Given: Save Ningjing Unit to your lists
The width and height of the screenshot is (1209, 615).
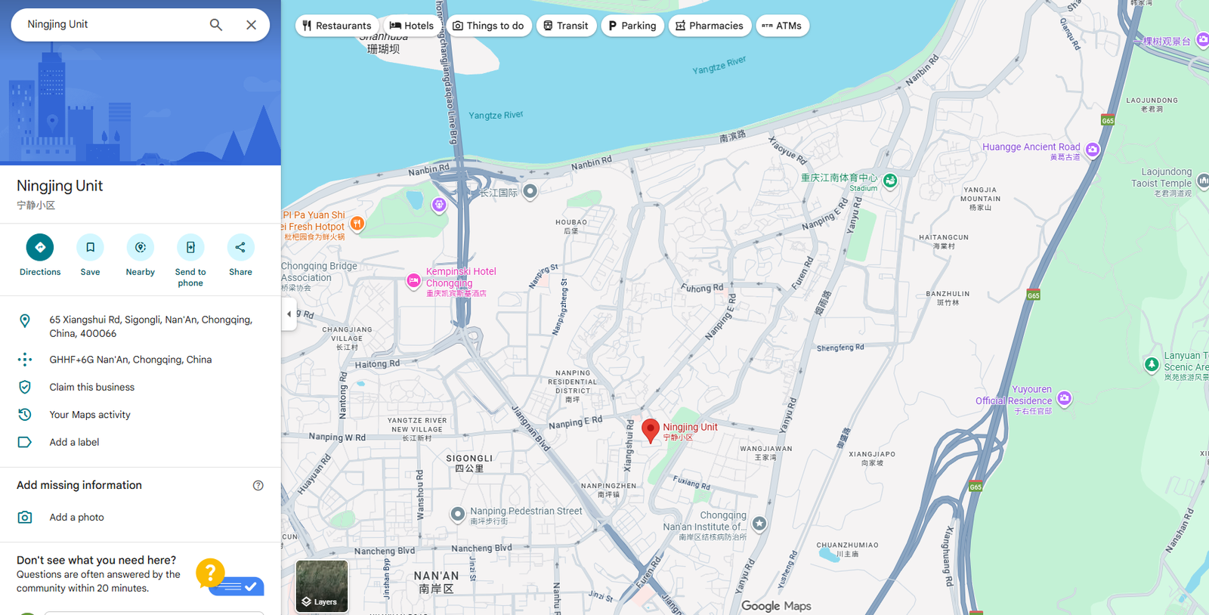Looking at the screenshot, I should pos(90,247).
